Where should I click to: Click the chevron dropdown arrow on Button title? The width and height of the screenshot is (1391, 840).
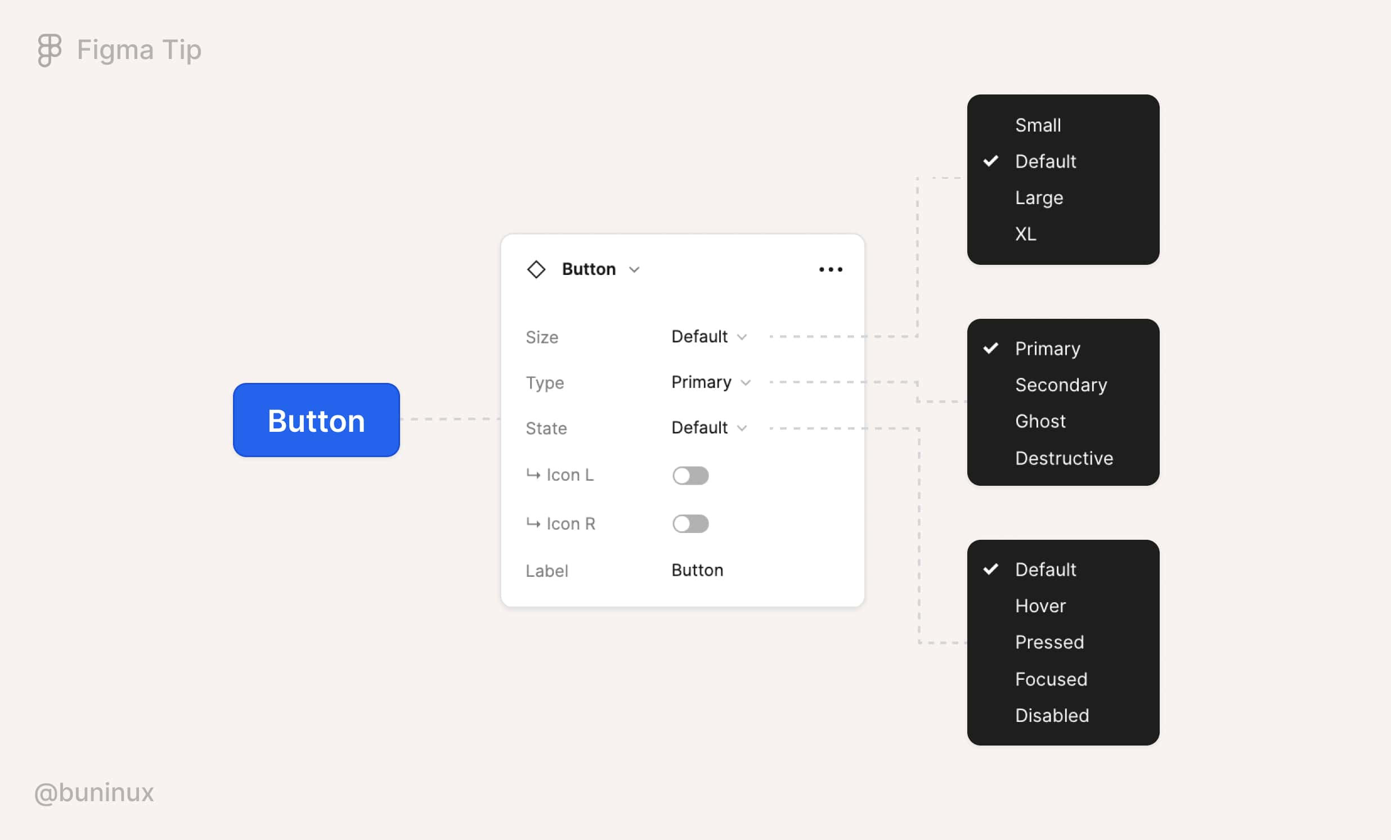[635, 270]
